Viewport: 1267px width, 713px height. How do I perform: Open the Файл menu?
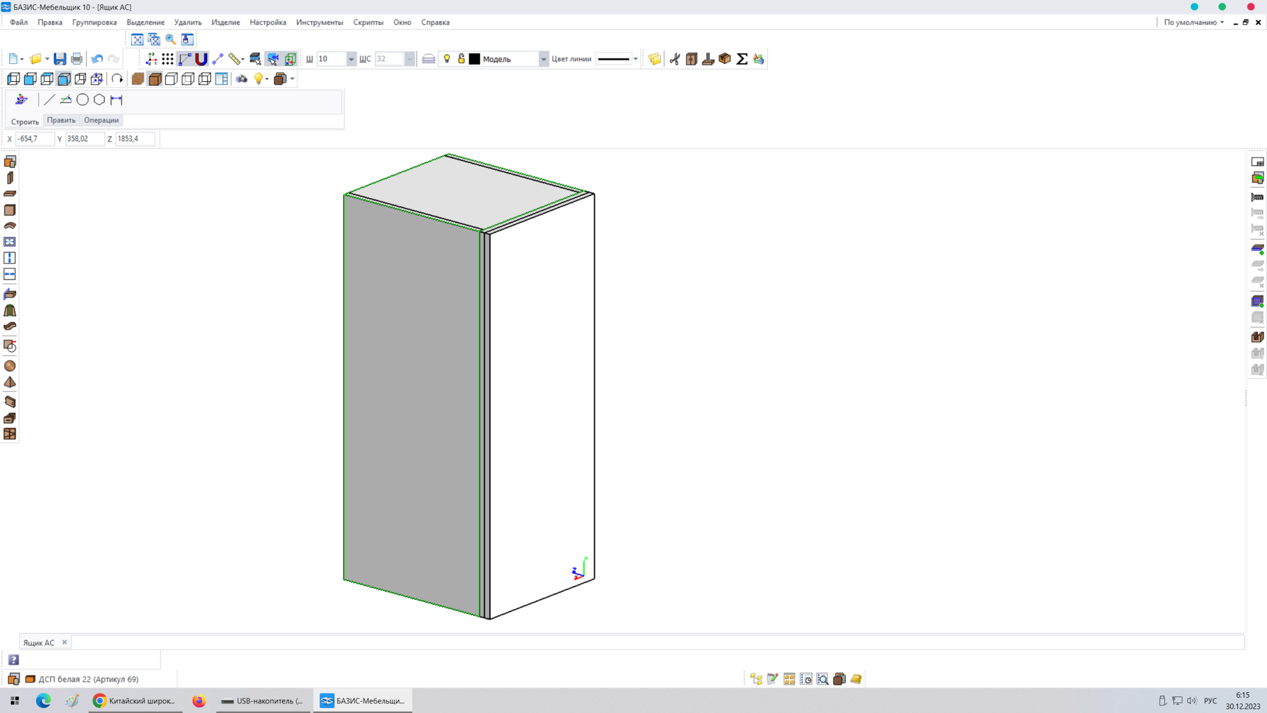click(x=19, y=22)
